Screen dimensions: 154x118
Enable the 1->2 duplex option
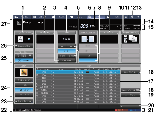(x=88, y=56)
